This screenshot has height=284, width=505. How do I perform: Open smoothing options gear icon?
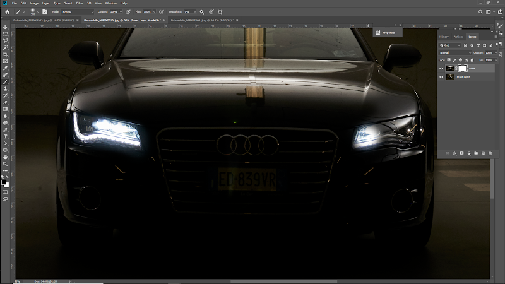(x=201, y=12)
